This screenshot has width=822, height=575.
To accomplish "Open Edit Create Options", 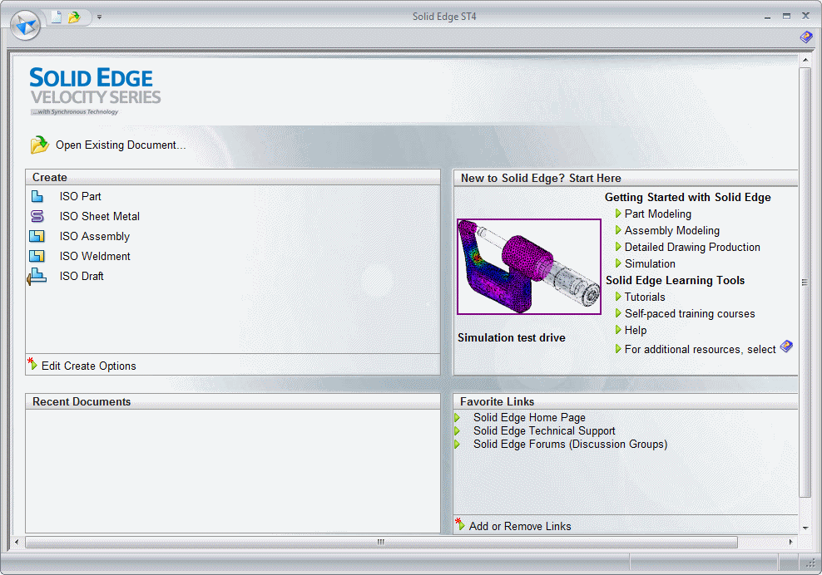I will [x=88, y=366].
